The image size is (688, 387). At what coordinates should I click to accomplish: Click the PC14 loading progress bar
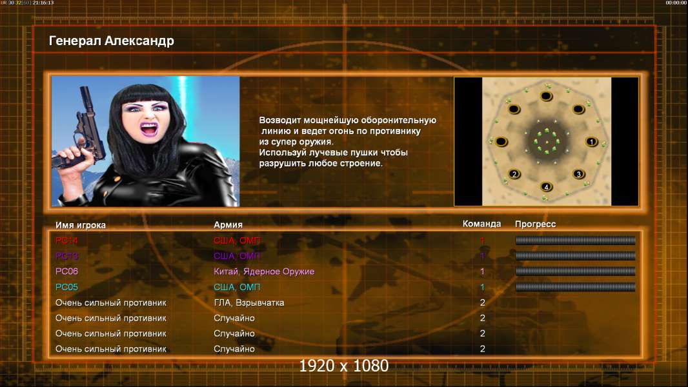click(x=575, y=240)
